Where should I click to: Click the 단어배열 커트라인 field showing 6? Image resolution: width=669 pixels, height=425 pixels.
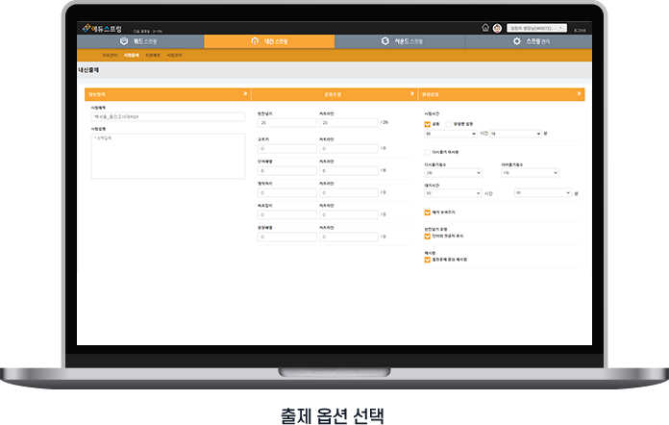[349, 171]
